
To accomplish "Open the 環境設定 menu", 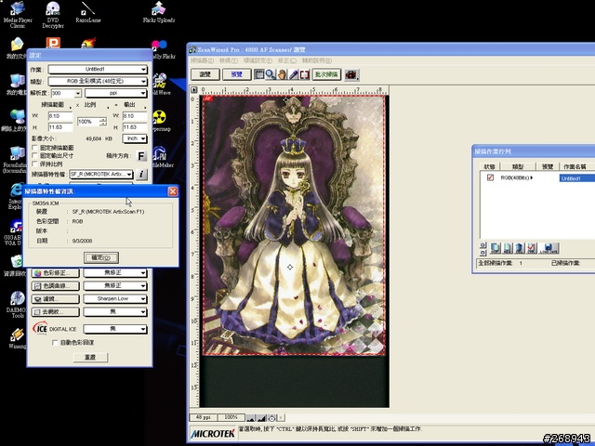I will 258,60.
